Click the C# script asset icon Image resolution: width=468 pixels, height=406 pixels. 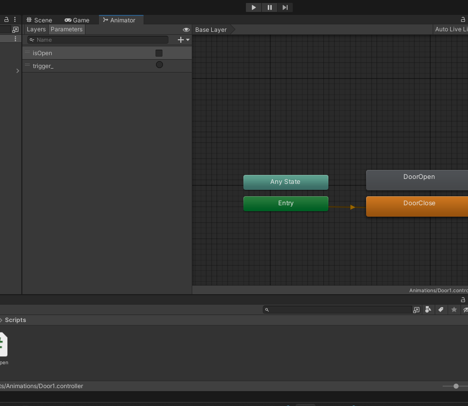click(x=2, y=344)
